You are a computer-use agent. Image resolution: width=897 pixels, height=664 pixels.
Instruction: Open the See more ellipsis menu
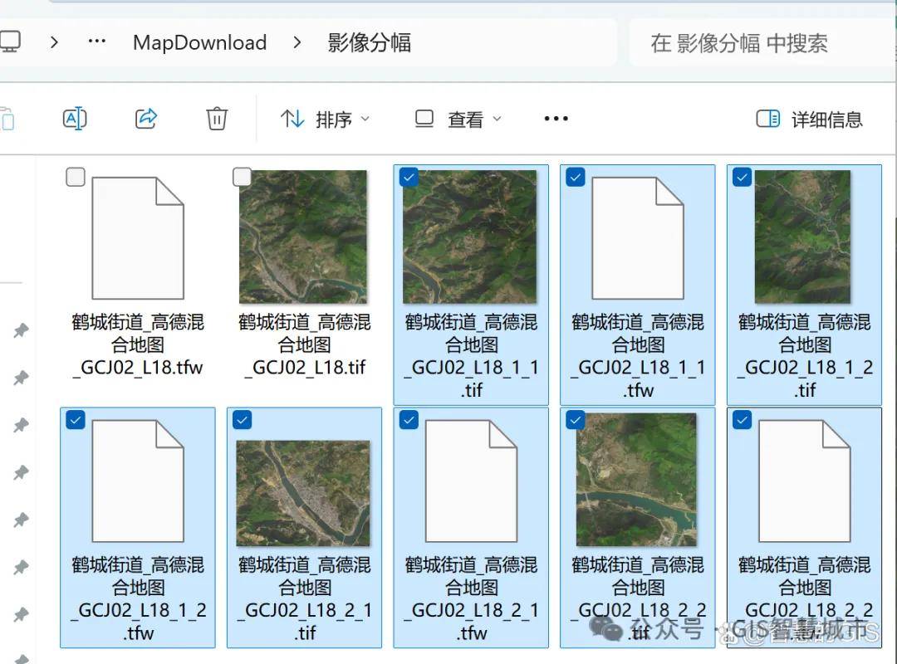pyautogui.click(x=556, y=119)
